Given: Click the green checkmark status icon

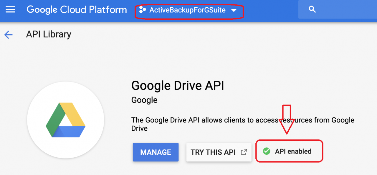Looking at the screenshot, I should (x=267, y=151).
